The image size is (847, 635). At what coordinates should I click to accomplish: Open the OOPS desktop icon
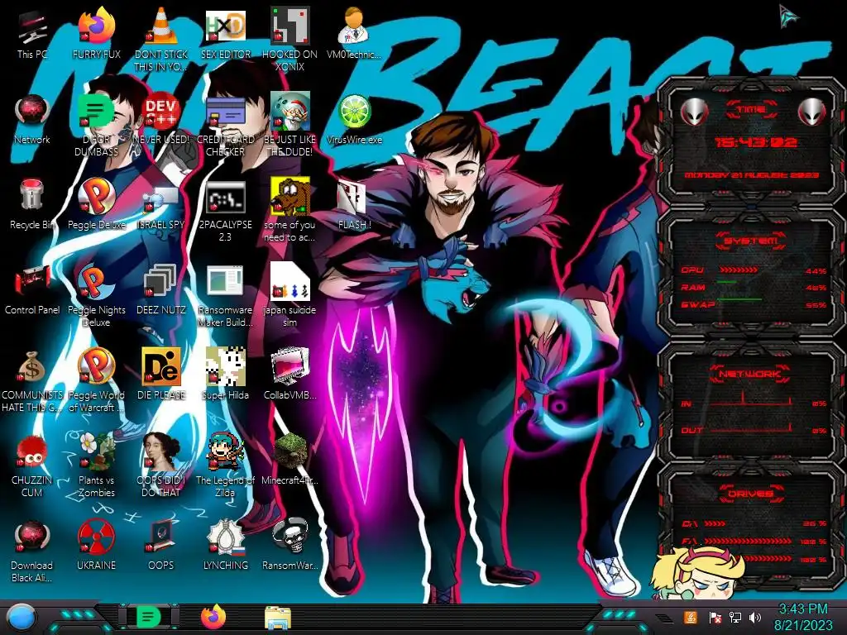161,537
